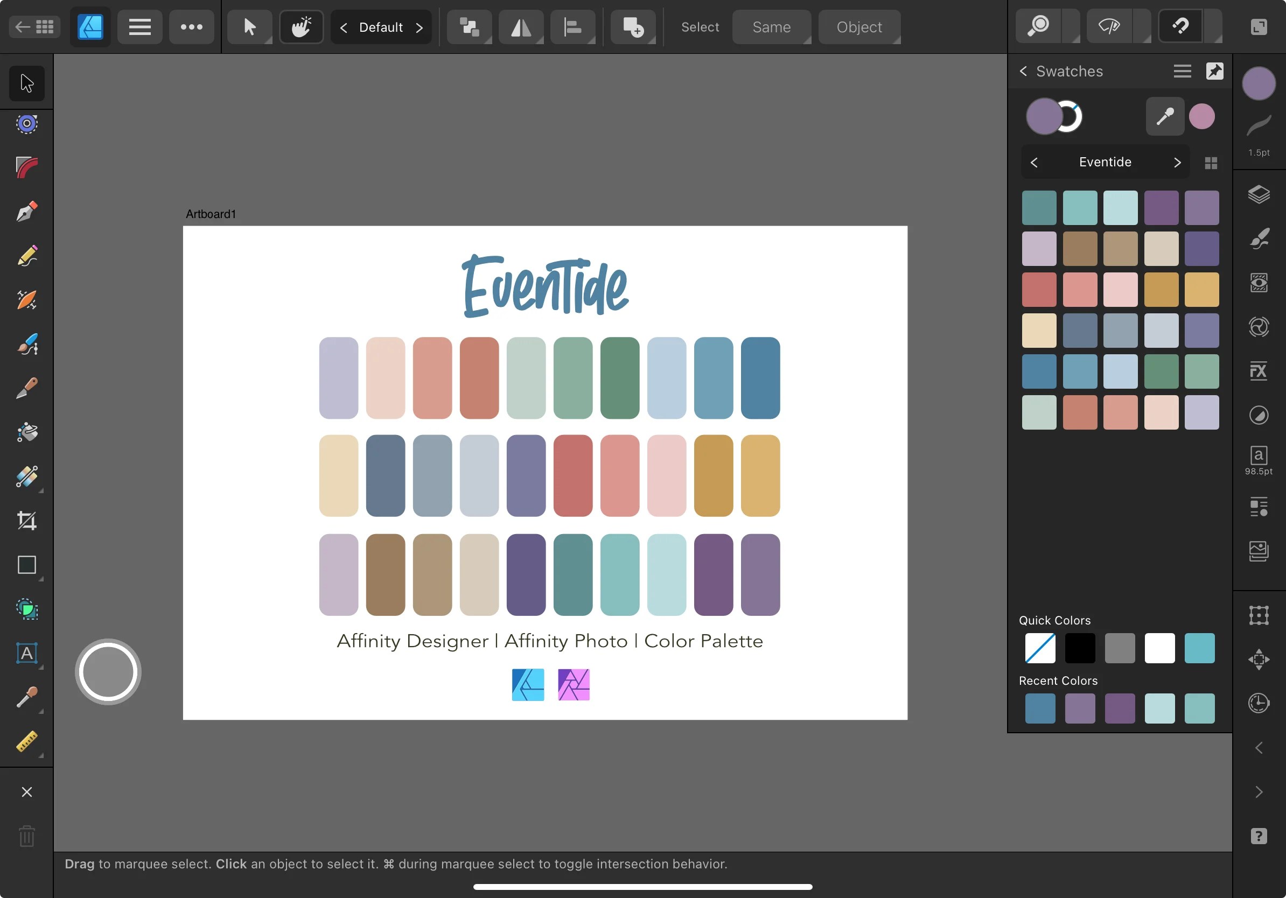1286x898 pixels.
Task: Select the Pencil tool
Action: click(x=26, y=255)
